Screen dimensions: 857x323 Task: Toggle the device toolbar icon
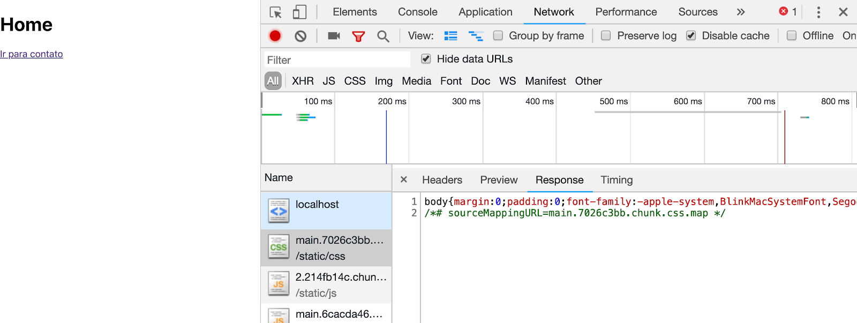point(300,12)
